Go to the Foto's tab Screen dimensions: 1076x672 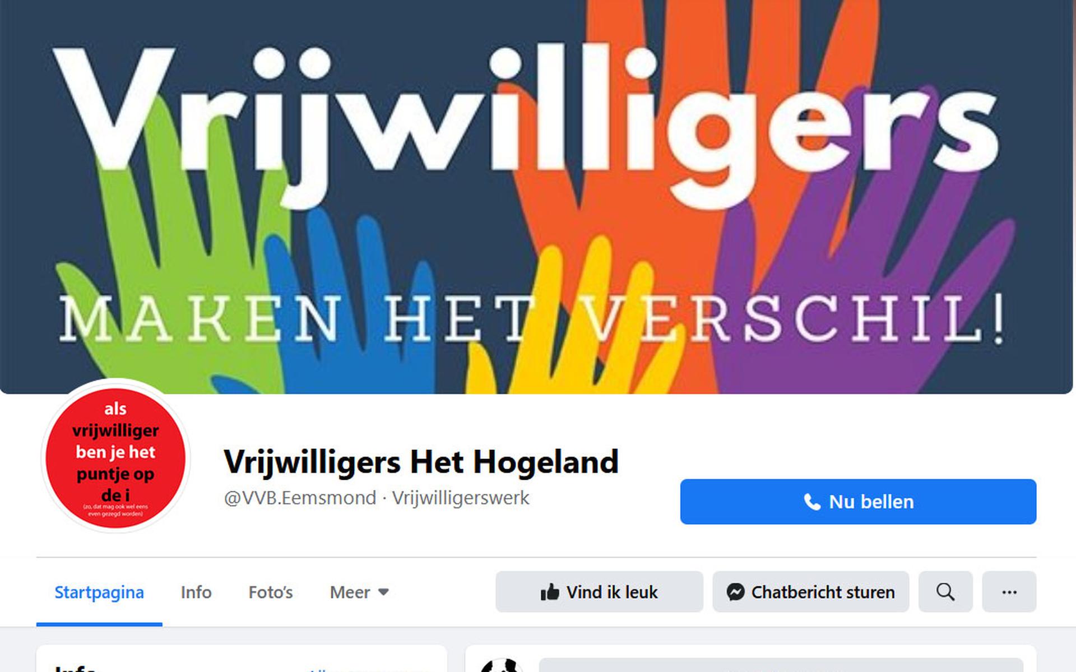[271, 592]
